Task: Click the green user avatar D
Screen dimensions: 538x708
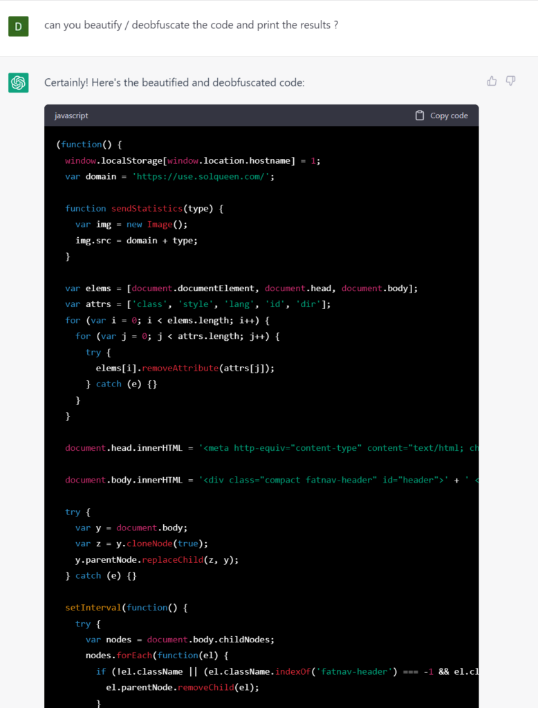Action: pos(19,26)
